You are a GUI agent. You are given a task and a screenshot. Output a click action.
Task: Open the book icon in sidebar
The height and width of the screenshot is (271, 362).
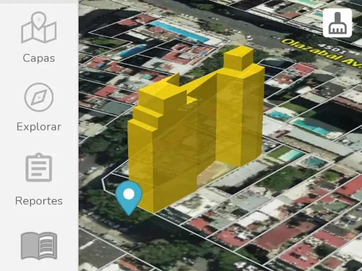tap(39, 245)
